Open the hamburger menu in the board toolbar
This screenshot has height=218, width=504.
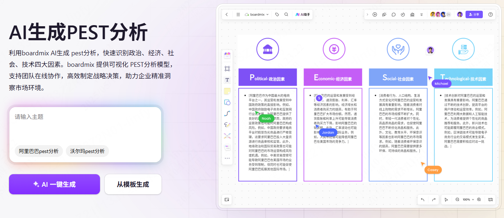point(238,14)
